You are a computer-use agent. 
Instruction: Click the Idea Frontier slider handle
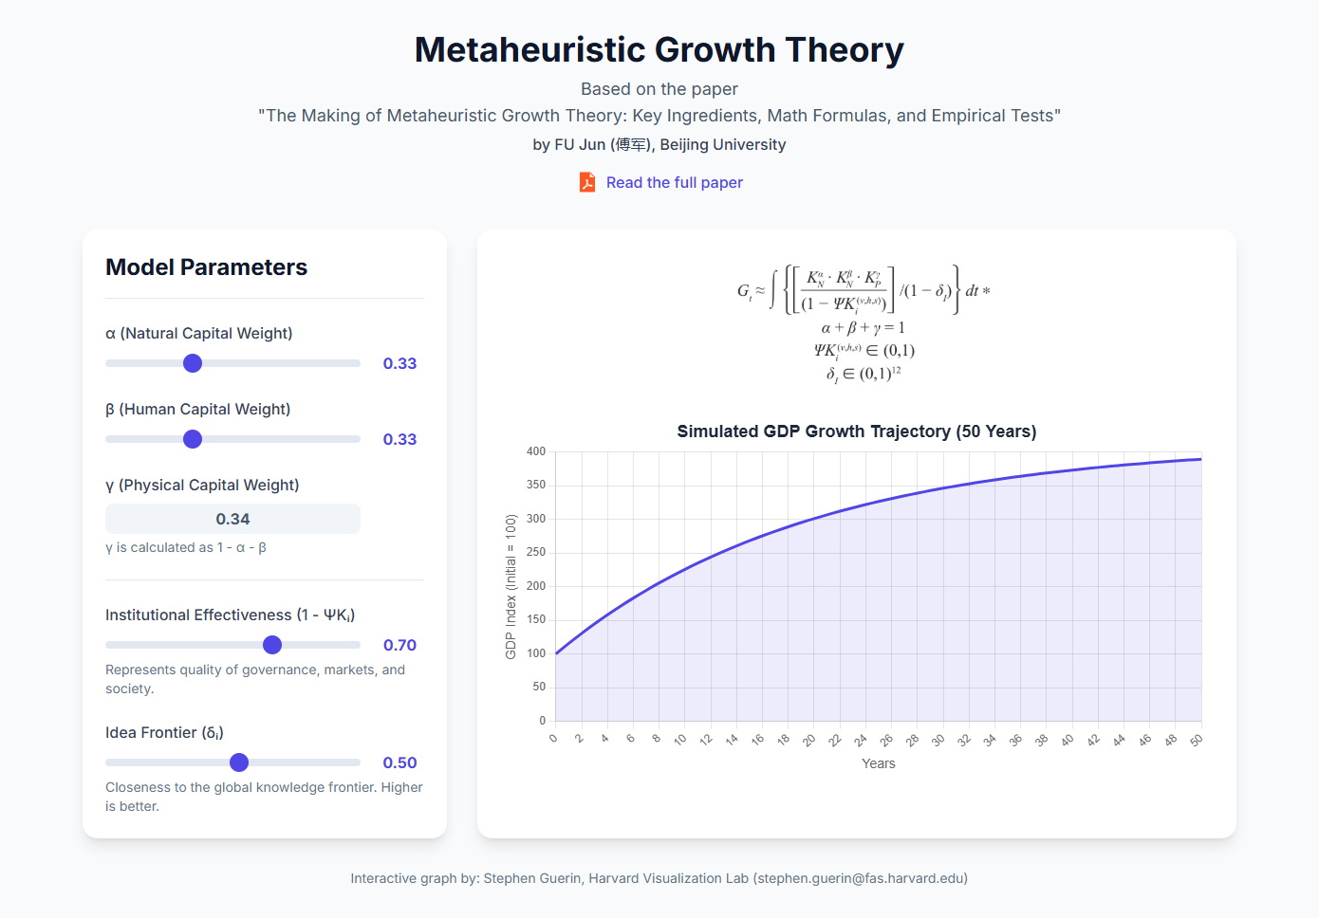point(239,762)
